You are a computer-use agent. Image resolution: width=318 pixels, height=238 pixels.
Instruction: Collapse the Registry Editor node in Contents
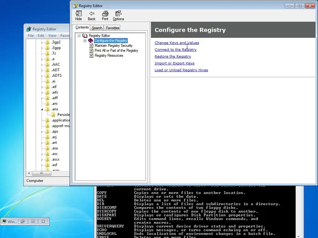pyautogui.click(x=79, y=36)
